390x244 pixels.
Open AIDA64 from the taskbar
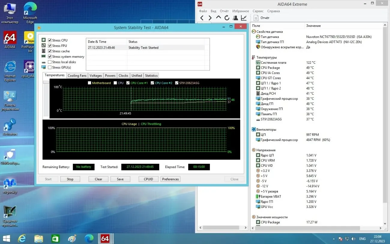click(105, 239)
